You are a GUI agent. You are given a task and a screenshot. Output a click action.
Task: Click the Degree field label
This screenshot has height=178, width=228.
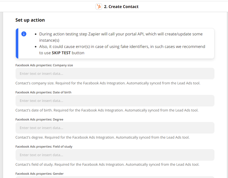pos(39,119)
